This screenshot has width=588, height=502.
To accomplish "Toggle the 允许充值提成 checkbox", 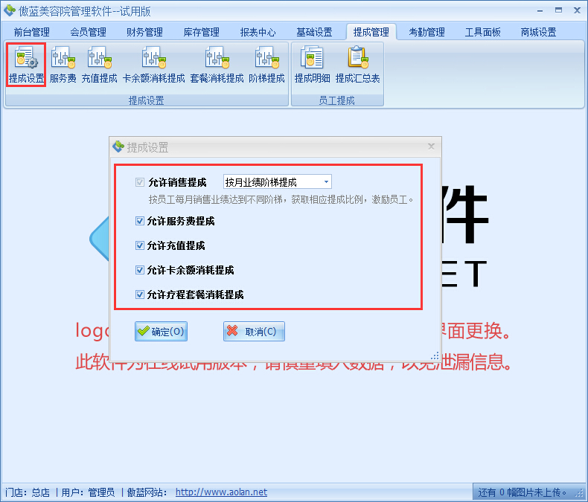I will pyautogui.click(x=141, y=245).
